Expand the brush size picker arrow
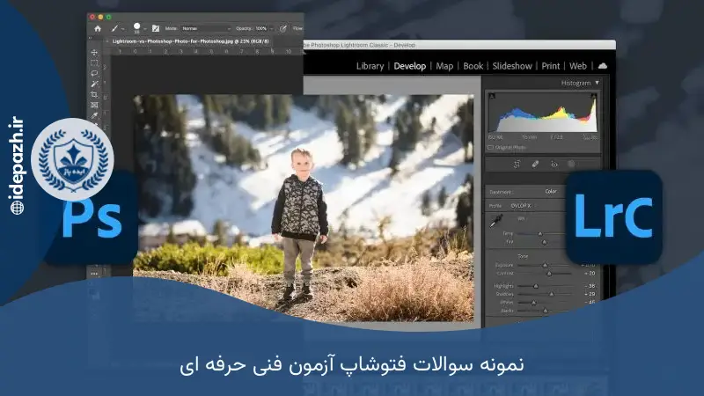This screenshot has width=704, height=396. (x=144, y=29)
